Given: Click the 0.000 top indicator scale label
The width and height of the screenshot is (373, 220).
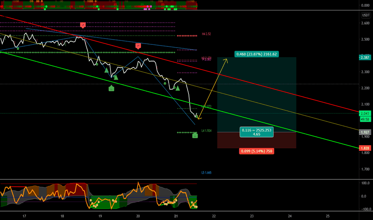Looking at the screenshot, I should (x=365, y=5).
